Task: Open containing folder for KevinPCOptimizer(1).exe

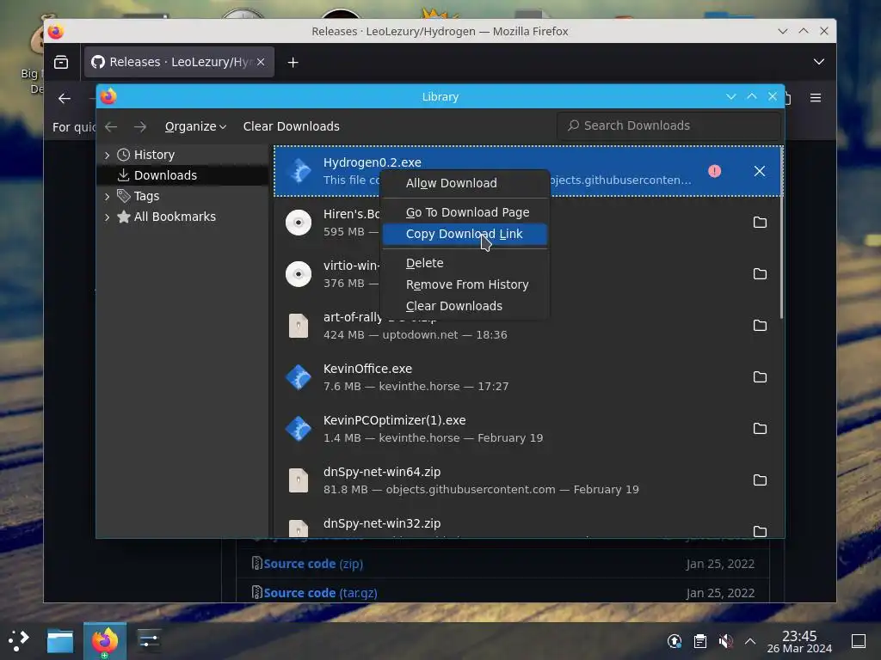Action: (x=760, y=429)
